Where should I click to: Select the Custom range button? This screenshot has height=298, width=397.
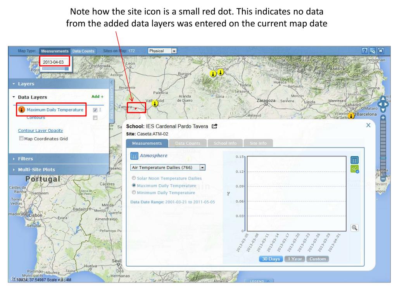(x=318, y=259)
